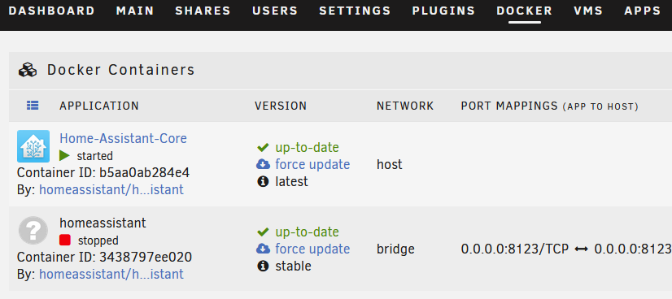Switch to the VMS tab
The height and width of the screenshot is (299, 672).
click(588, 11)
